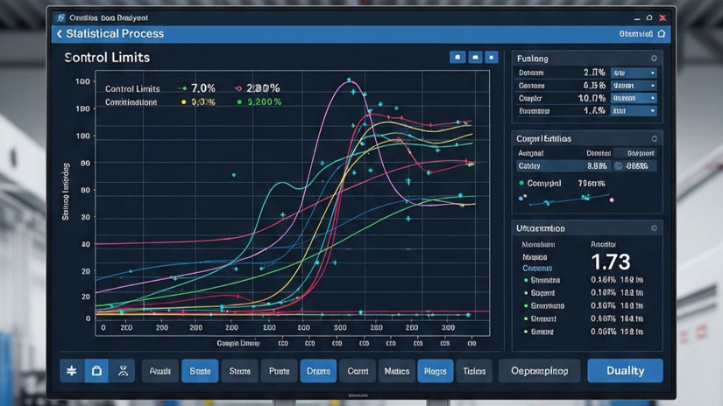Open the dropdown in the 10.0% row

634,98
